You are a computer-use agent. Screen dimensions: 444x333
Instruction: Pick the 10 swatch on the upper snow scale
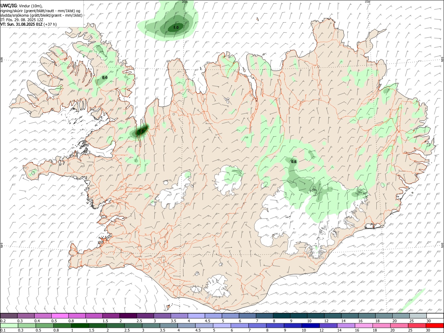pos(315,316)
